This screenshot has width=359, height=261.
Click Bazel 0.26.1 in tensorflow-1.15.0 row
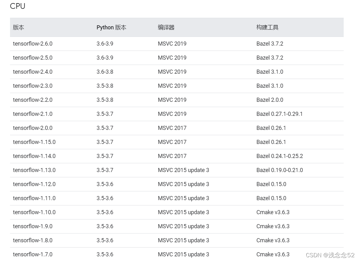pos(271,142)
